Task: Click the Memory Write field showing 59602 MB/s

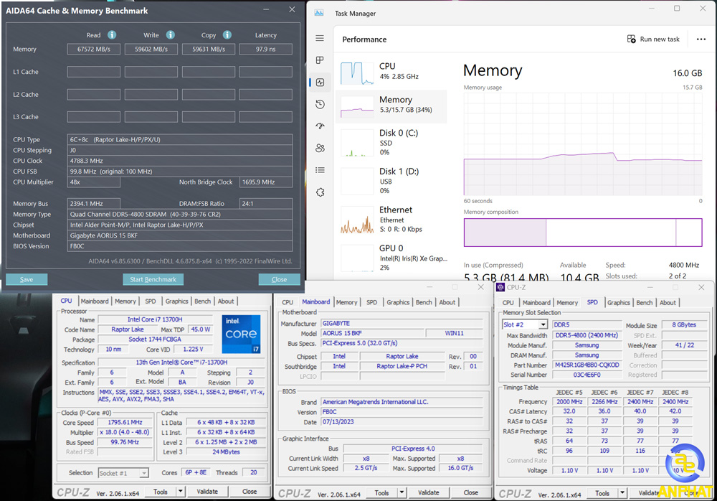Action: [x=151, y=49]
